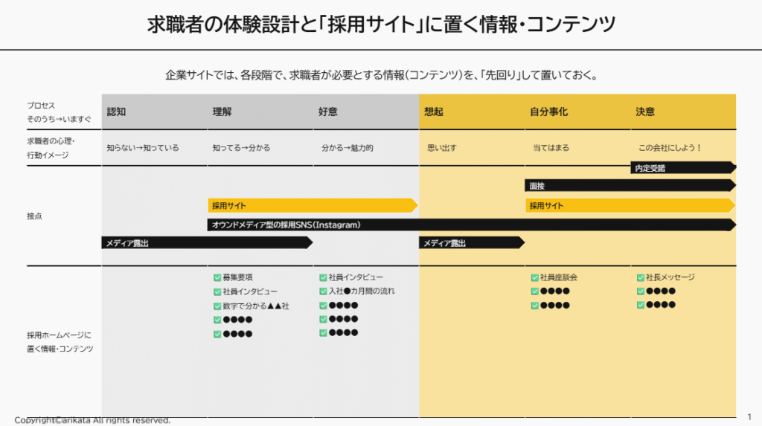The image size is (762, 426).
Task: Click the 決意 column header
Action: 645,112
